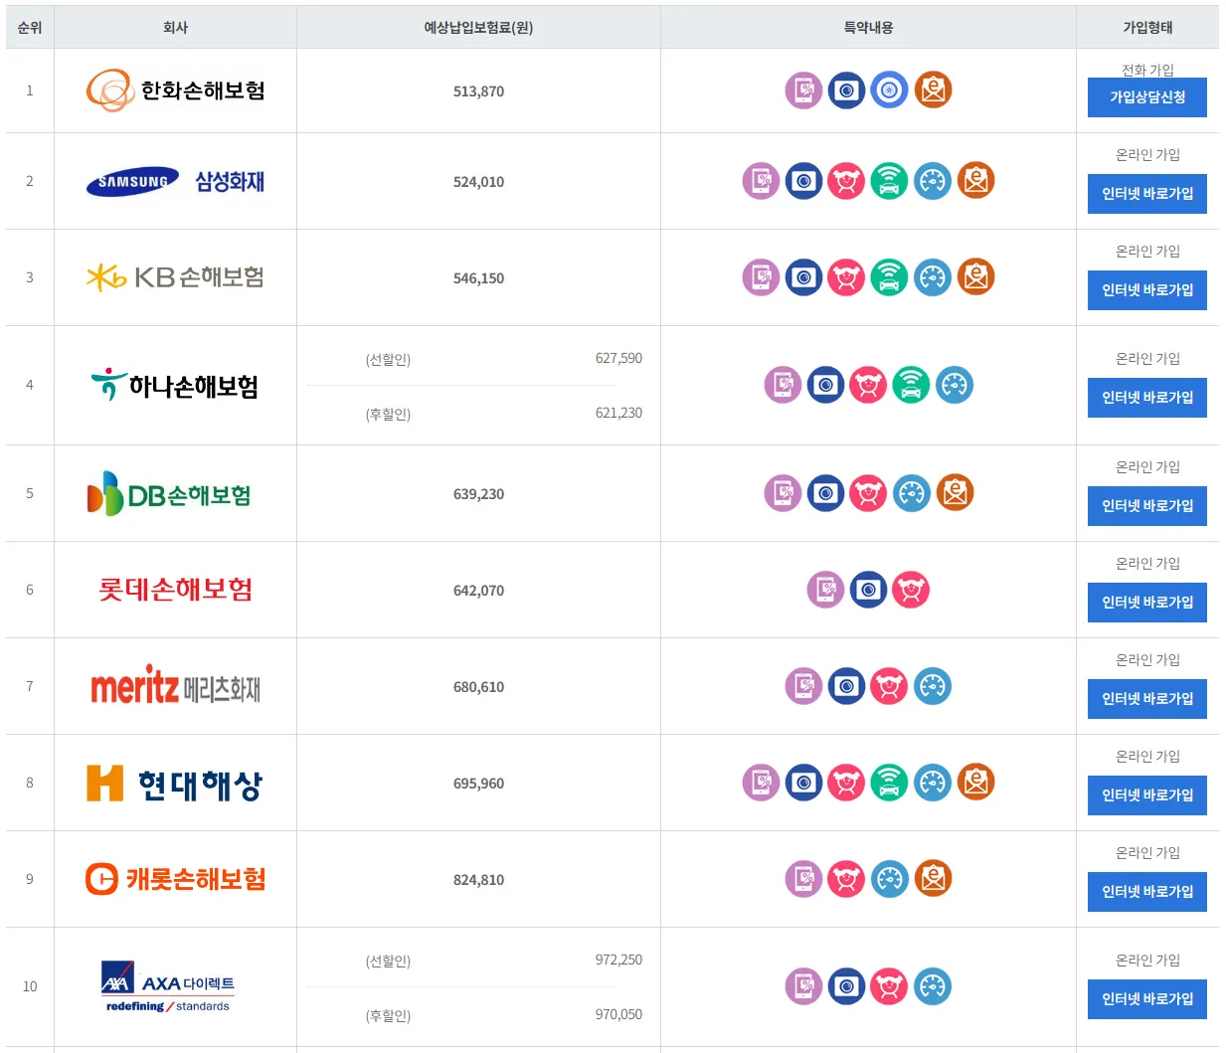The image size is (1226, 1053).
Task: Select the speedometer icon in AXA 다이렉트 row
Action: 933,986
